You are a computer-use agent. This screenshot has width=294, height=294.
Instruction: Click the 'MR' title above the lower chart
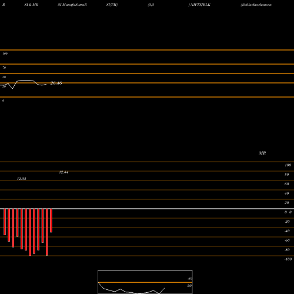[262, 153]
